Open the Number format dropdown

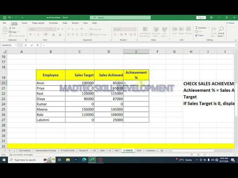click(135, 29)
